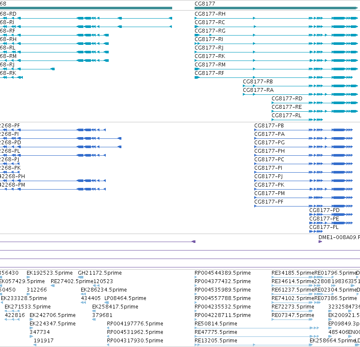Click EST label RE13205.5prime
Viewport: 360px width, 347px height.
click(216, 341)
